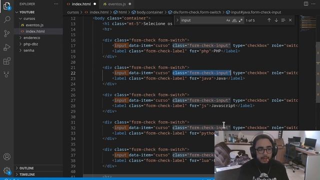The image size is (320, 180).
Task: Click 'PHP' label text on line 18
Action: click(x=217, y=51)
